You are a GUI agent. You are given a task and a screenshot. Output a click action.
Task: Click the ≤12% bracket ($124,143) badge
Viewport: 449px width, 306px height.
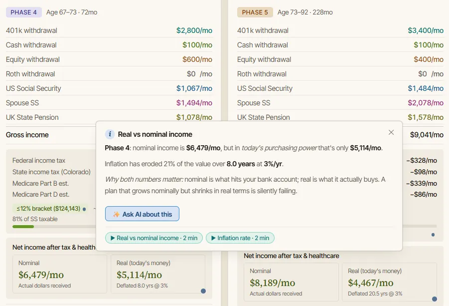coord(48,209)
